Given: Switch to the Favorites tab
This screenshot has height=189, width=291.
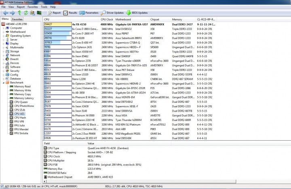Looking at the screenshot, I should tap(17, 19).
